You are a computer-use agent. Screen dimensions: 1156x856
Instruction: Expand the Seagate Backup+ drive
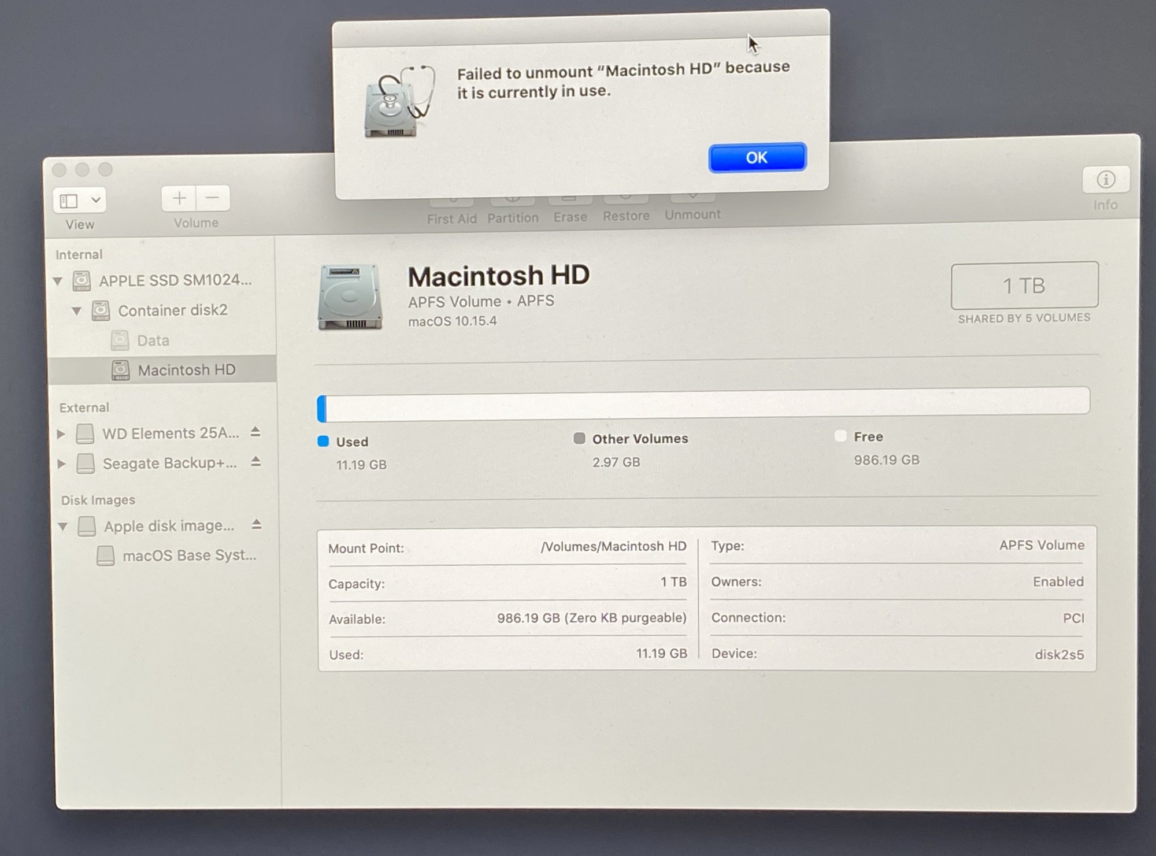click(x=61, y=464)
